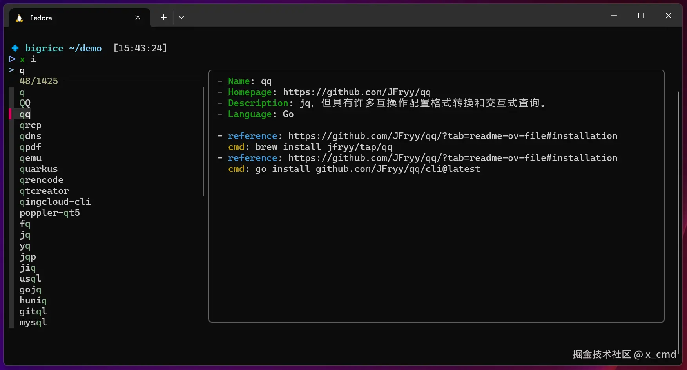Click the bigrice username in the prompt
Image resolution: width=687 pixels, height=370 pixels.
[44, 49]
